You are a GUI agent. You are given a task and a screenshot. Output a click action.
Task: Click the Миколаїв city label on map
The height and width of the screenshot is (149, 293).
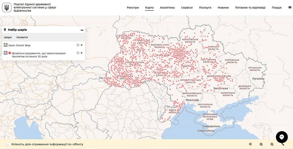tap(192, 100)
